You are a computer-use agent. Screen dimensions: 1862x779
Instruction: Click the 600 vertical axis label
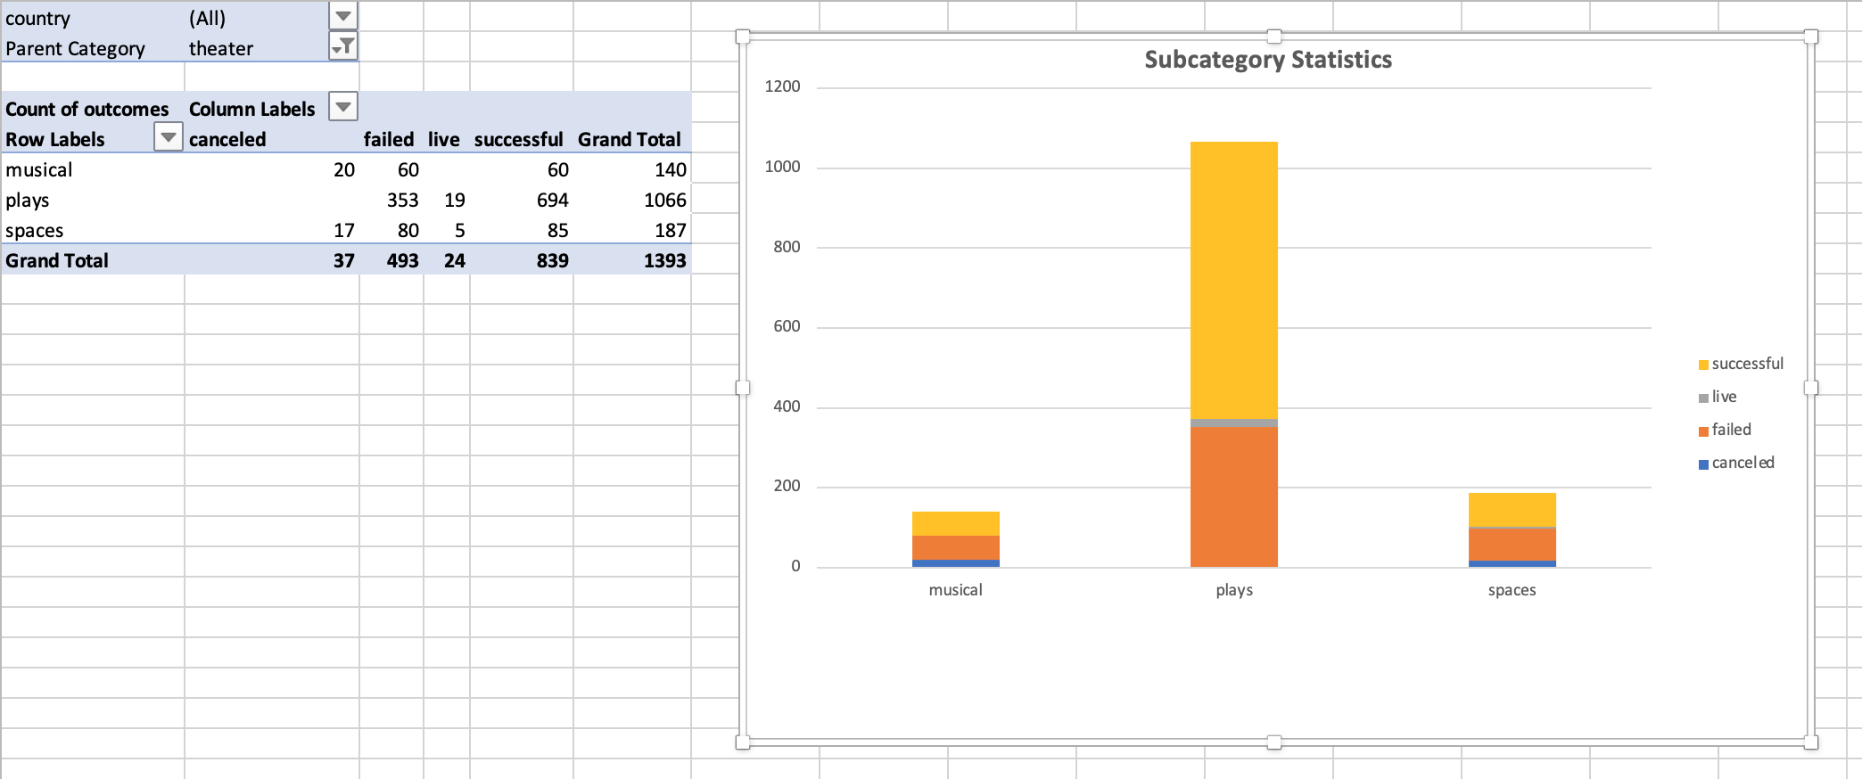[x=787, y=326]
